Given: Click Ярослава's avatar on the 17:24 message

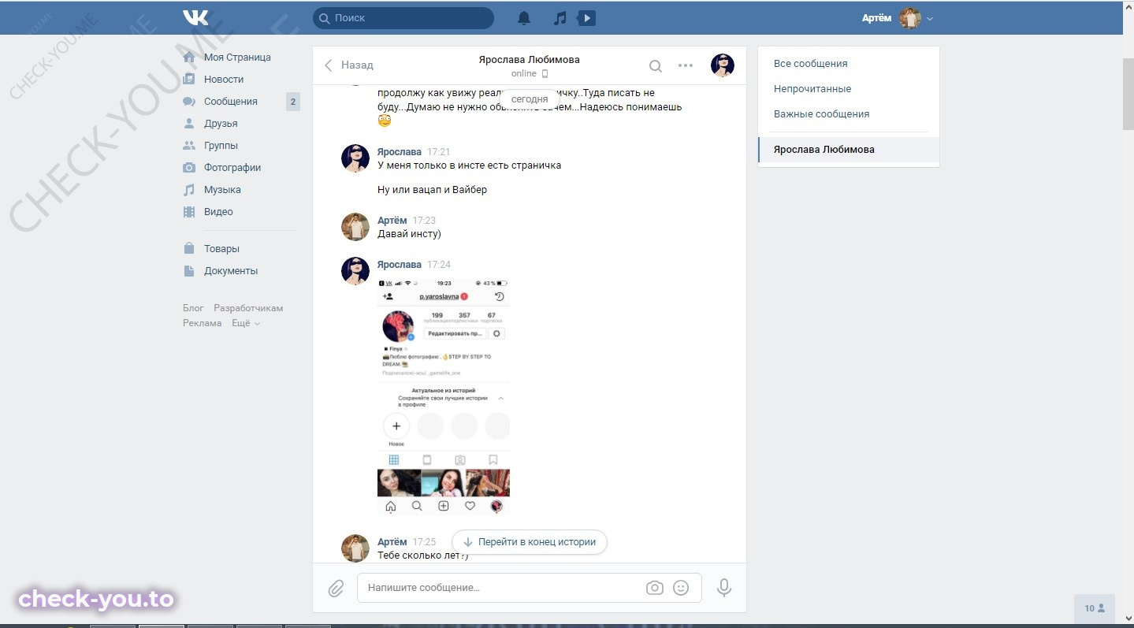Looking at the screenshot, I should pyautogui.click(x=355, y=271).
